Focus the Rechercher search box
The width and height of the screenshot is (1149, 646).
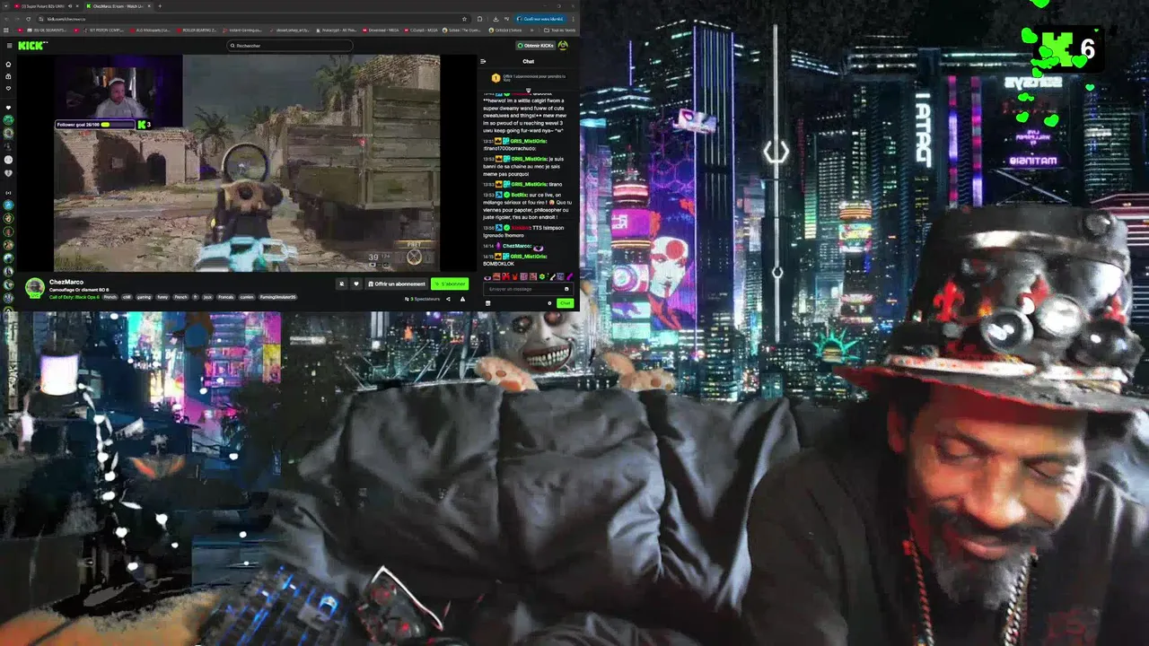[x=289, y=46]
